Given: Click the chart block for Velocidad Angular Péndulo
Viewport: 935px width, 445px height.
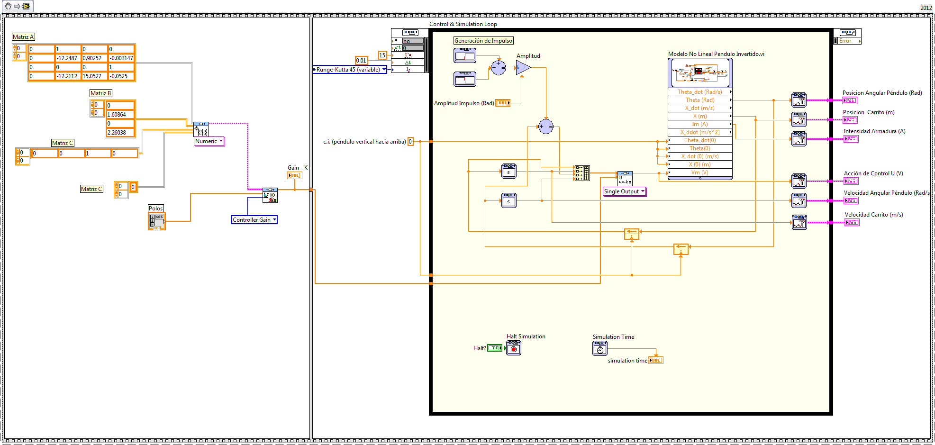Looking at the screenshot, I should [x=799, y=200].
